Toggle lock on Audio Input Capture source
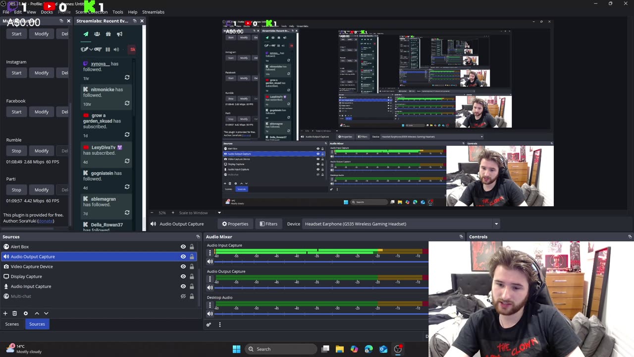 192,286
